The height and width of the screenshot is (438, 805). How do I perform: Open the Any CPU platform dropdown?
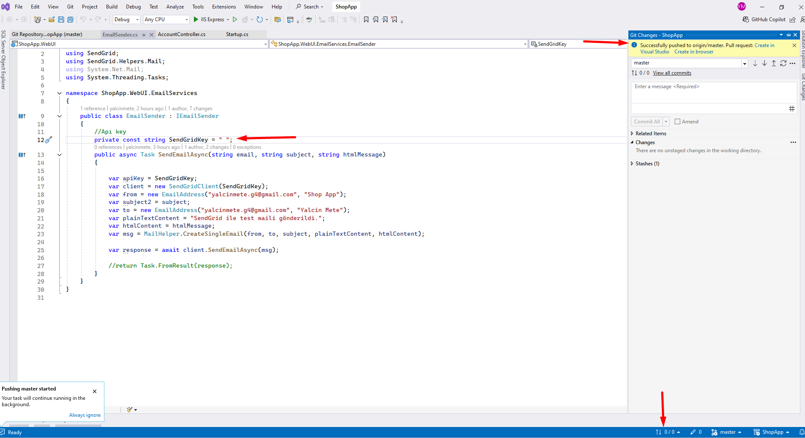[186, 20]
